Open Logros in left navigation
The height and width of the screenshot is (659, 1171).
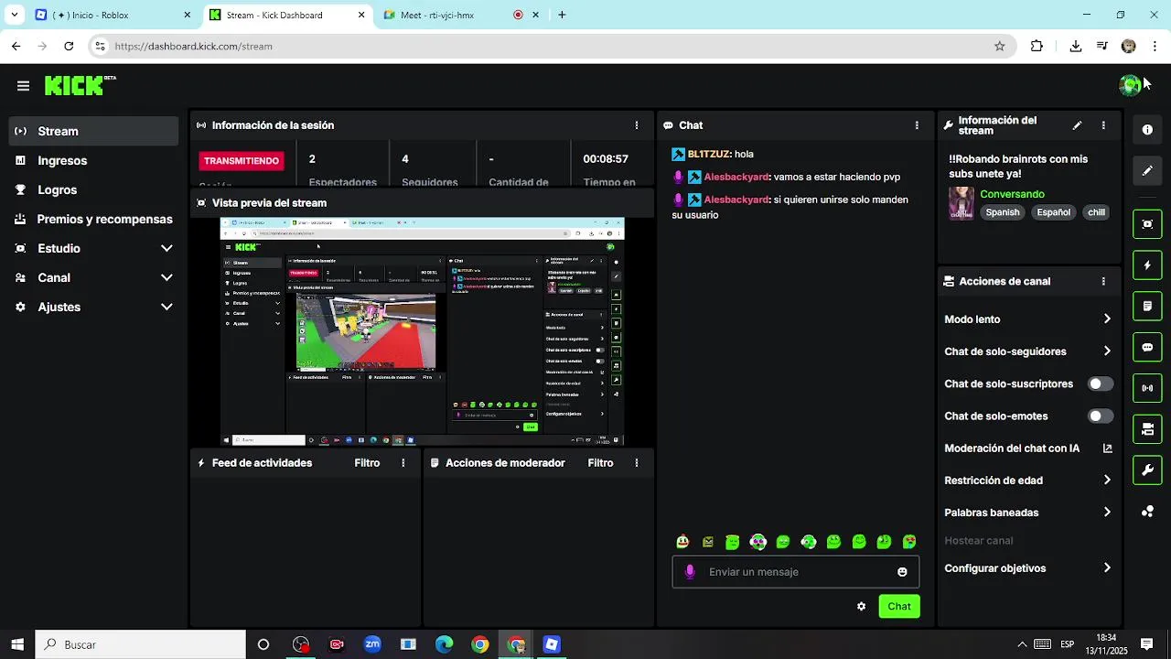pos(94,190)
